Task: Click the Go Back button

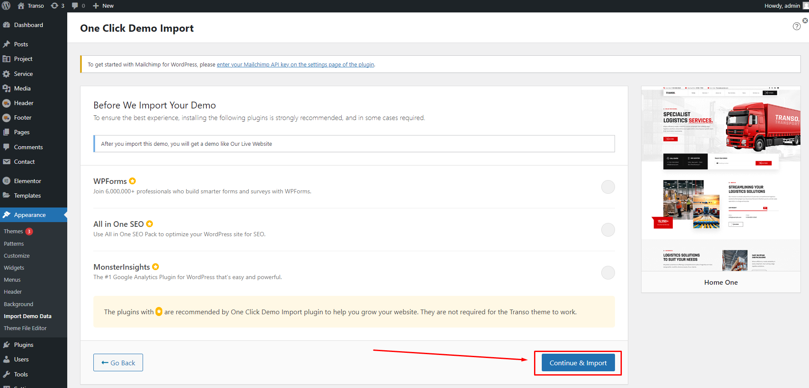Action: (x=118, y=363)
